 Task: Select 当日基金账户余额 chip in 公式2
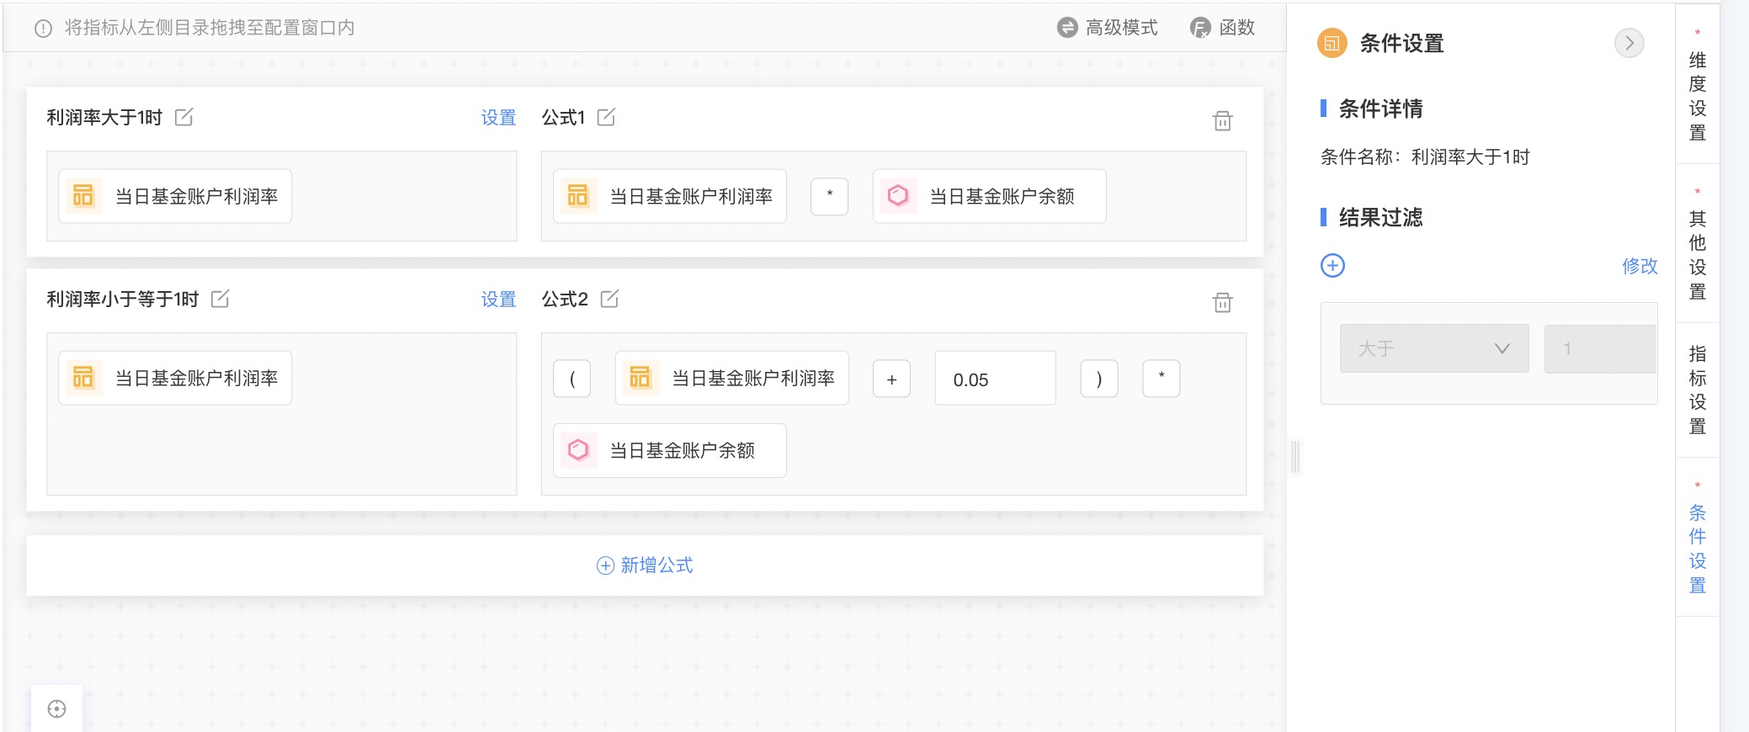[x=670, y=450]
